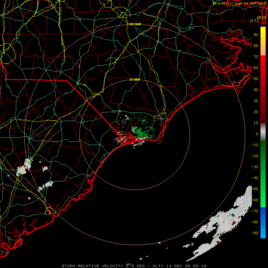The height and width of the screenshot is (268, 268).
Task: Click the [KT] units label above scale
Action: (254, 21)
